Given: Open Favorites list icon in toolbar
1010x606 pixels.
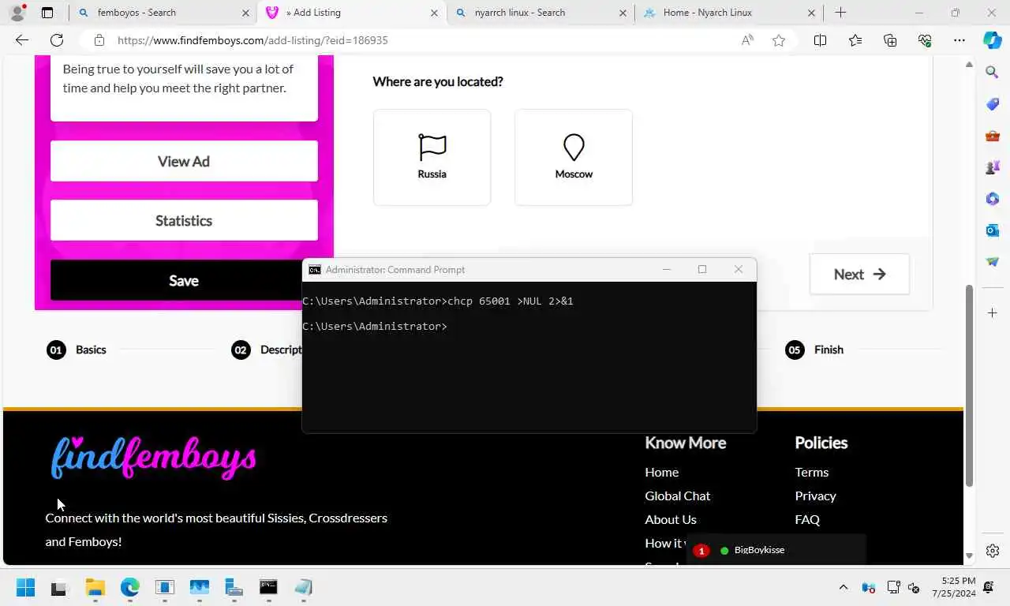Looking at the screenshot, I should (x=855, y=40).
